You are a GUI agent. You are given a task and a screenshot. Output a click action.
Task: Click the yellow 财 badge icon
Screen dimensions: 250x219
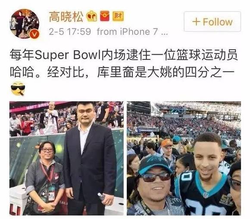[118, 16]
